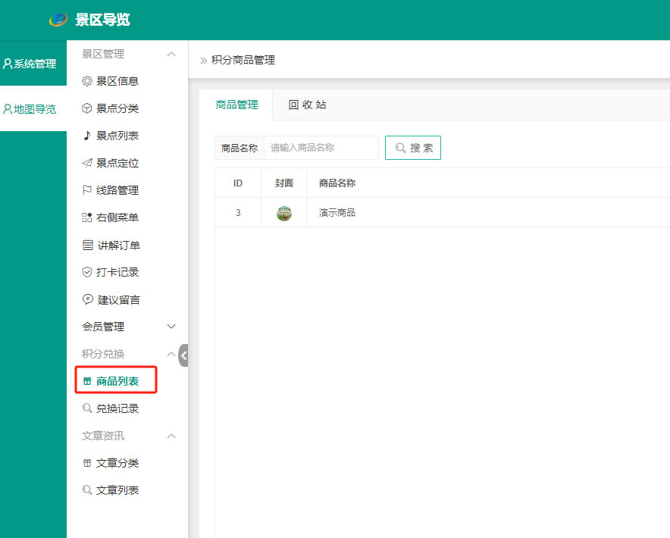Select the 打卡记录 check icon
This screenshot has height=538, width=670.
[87, 272]
